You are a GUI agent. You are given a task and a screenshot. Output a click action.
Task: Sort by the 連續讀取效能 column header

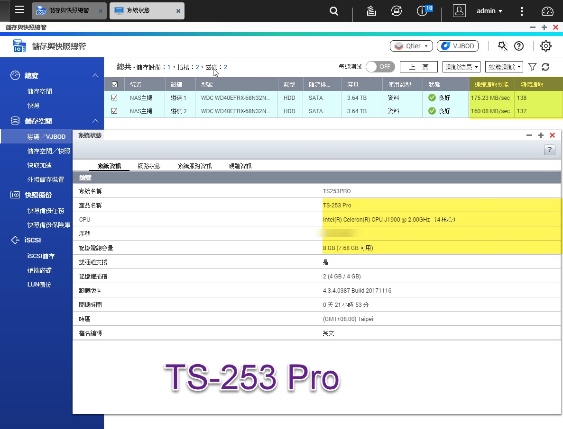492,84
